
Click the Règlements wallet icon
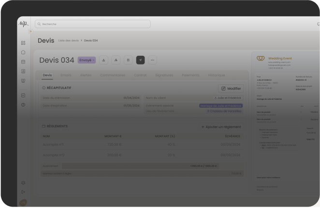tap(44, 126)
